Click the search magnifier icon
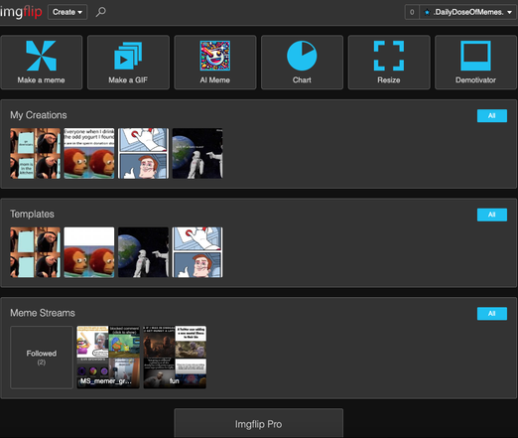This screenshot has height=438, width=518. pos(100,12)
